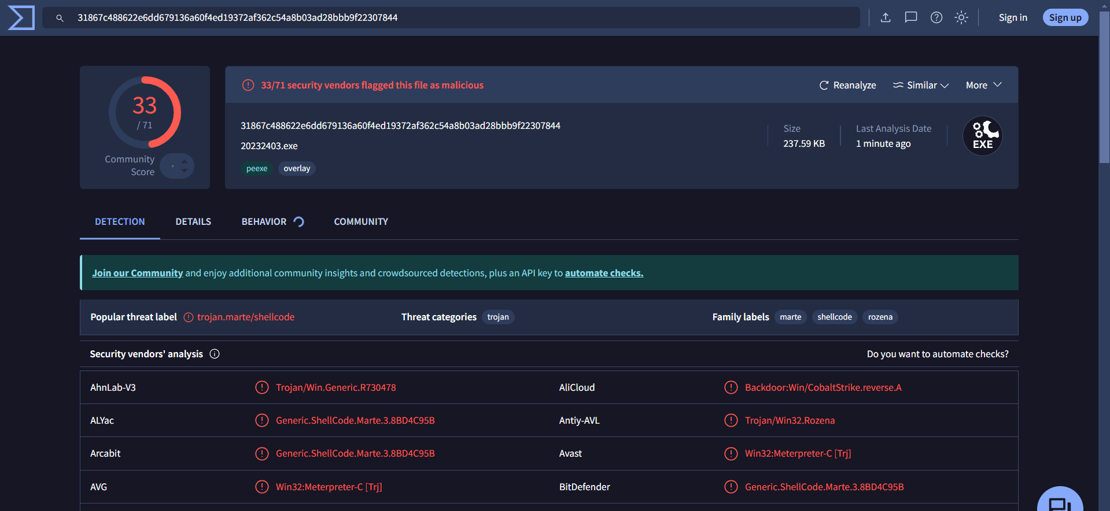
Task: Vote up on community score
Action: [x=185, y=162]
